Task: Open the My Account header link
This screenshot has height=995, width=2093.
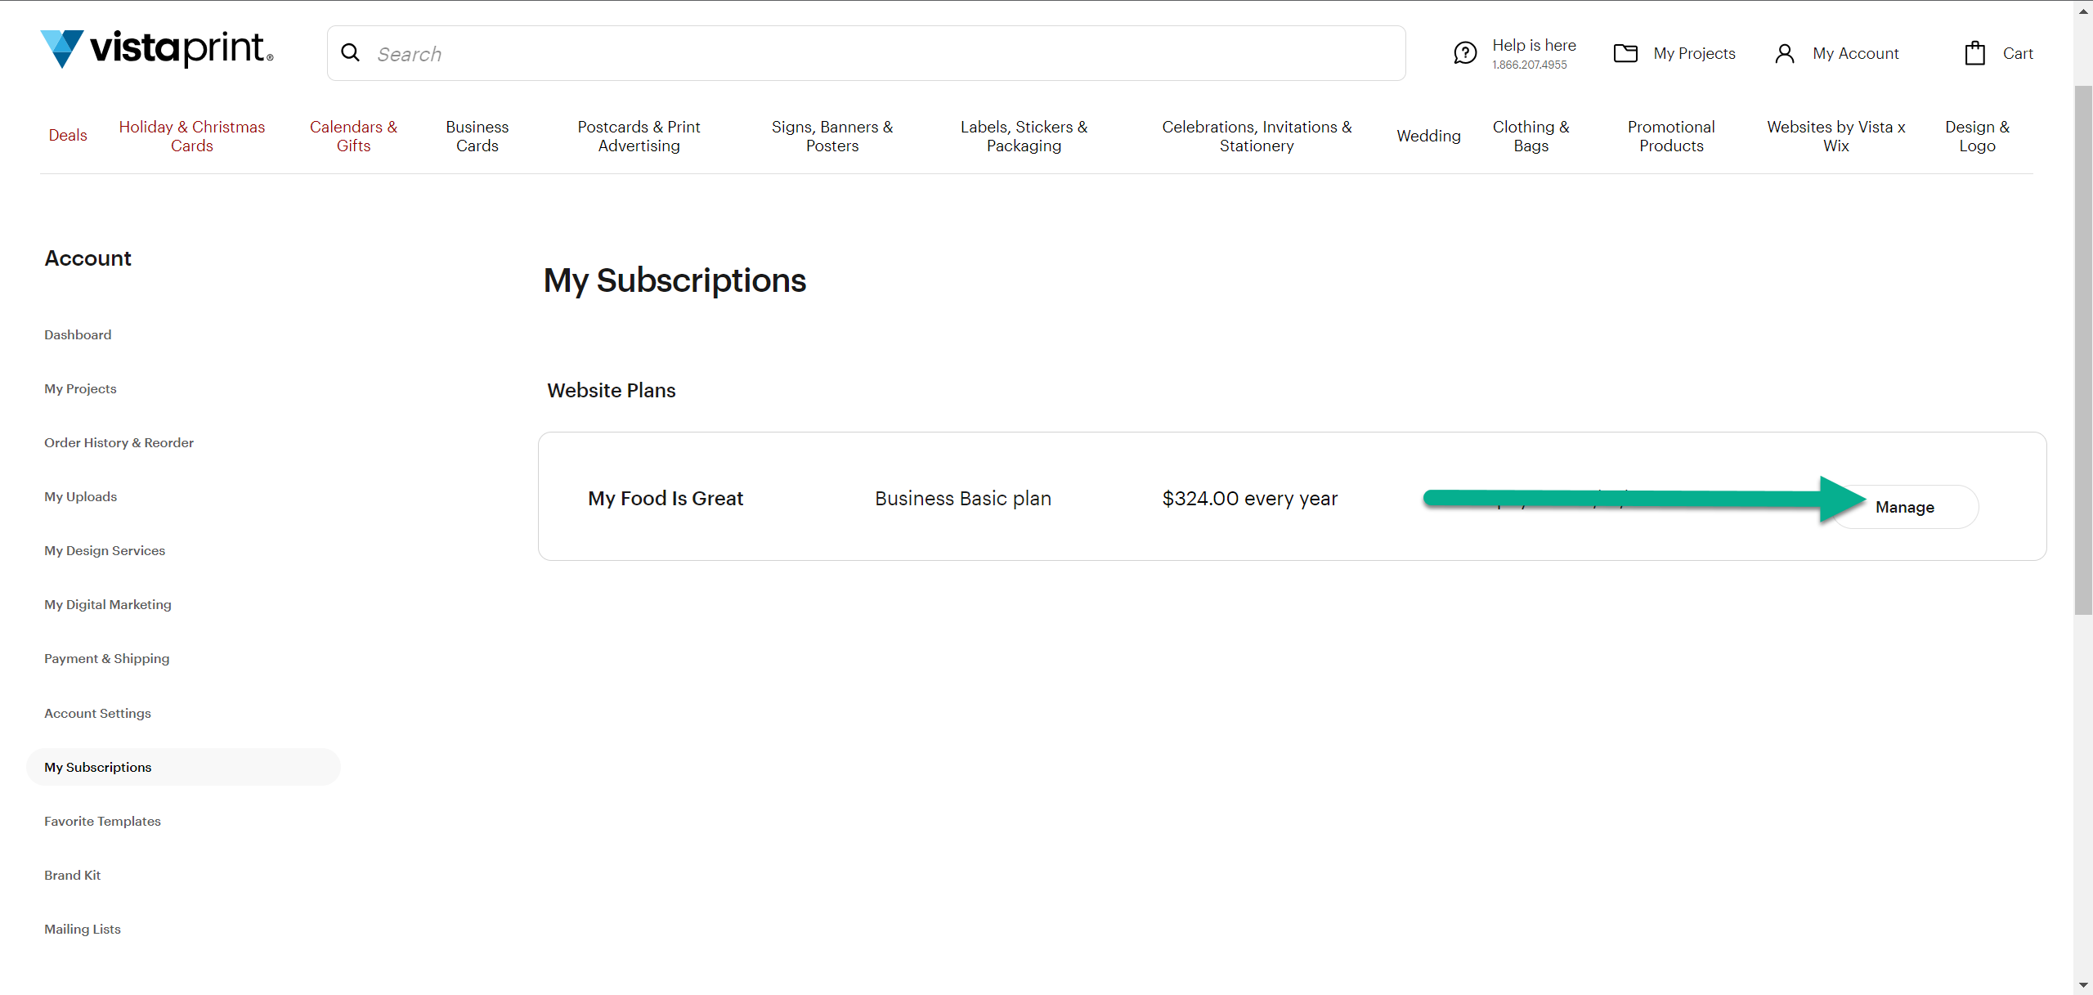Action: point(1856,53)
